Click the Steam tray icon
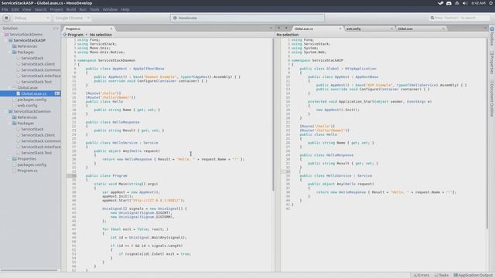 coord(440,3)
